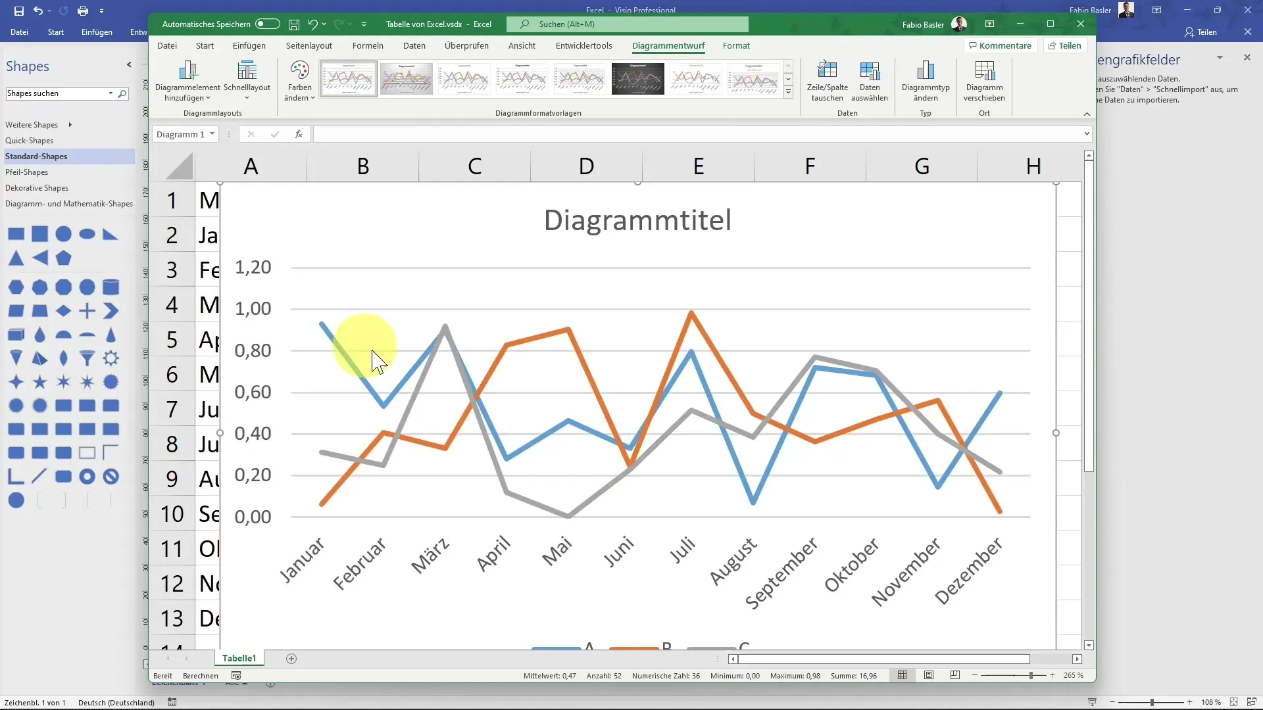Add a new sheet with plus icon
The width and height of the screenshot is (1263, 710).
pyautogui.click(x=291, y=659)
